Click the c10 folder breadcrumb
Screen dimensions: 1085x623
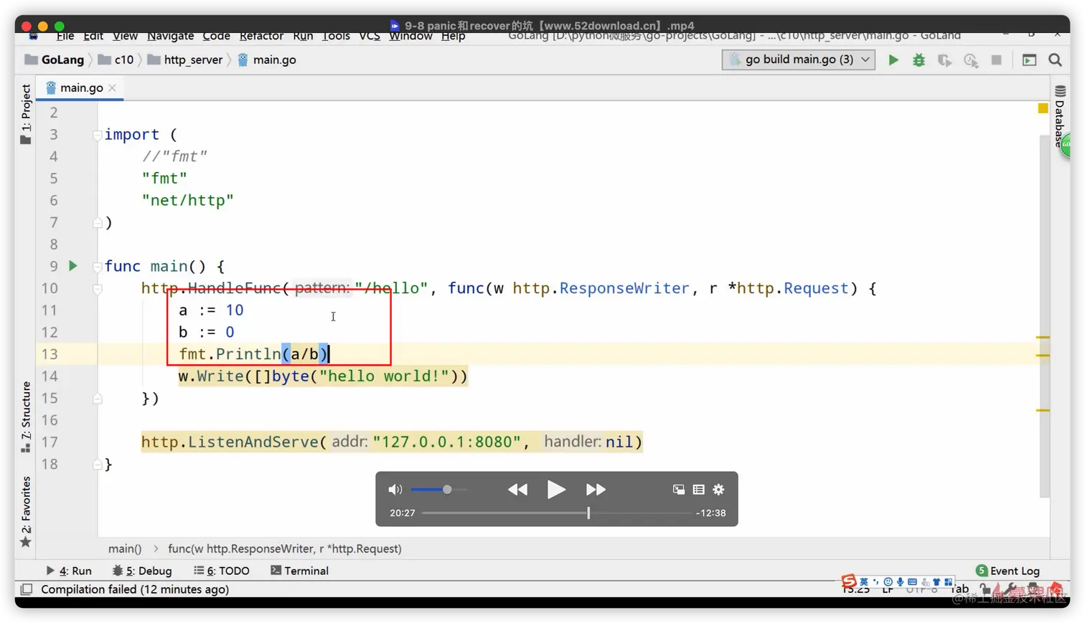click(x=116, y=60)
